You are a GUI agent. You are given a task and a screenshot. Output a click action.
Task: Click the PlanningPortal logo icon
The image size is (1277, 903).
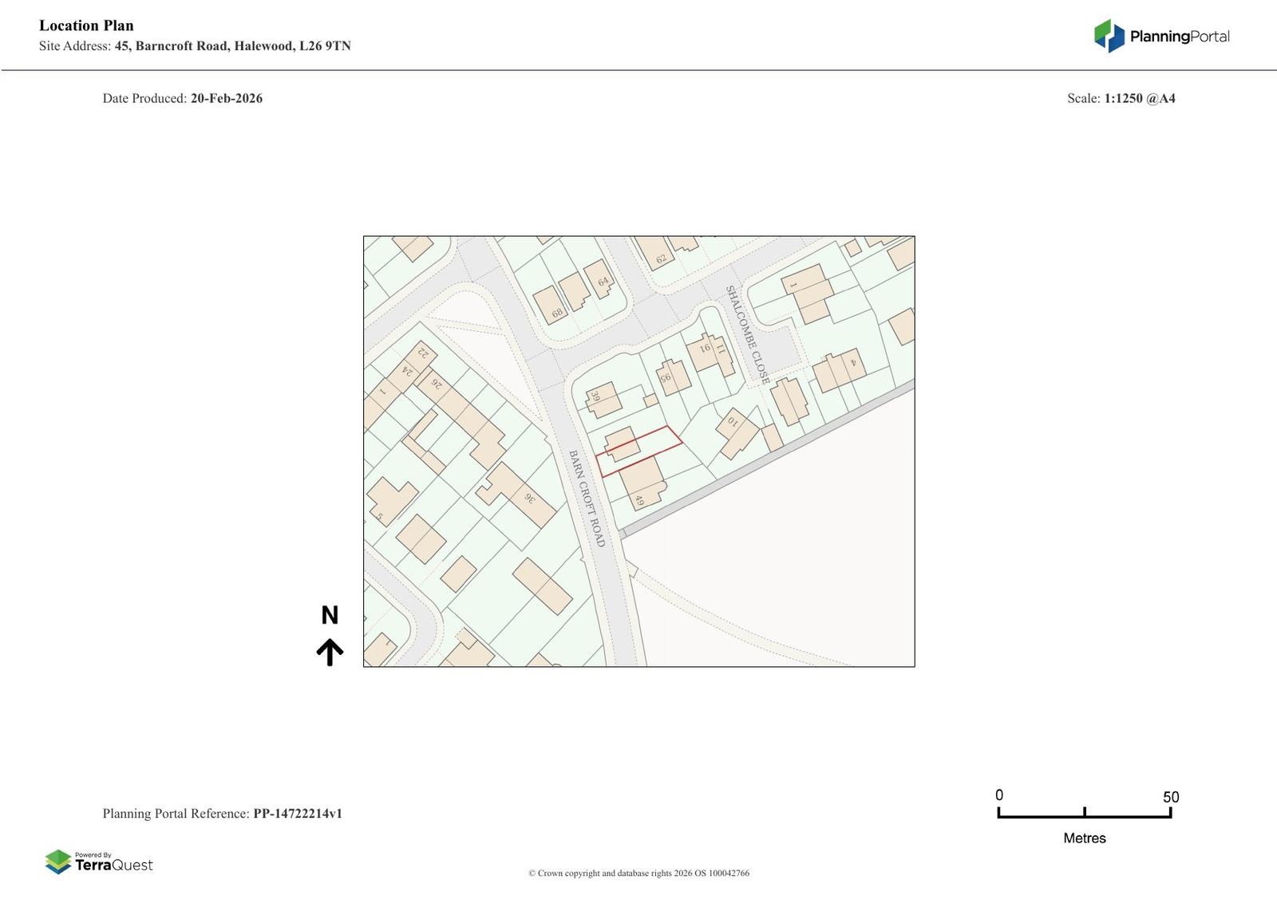coord(1109,36)
